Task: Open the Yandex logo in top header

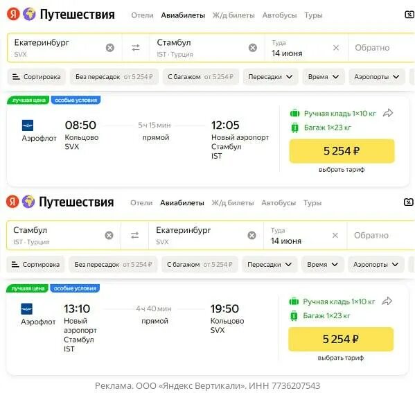Action: [x=13, y=14]
